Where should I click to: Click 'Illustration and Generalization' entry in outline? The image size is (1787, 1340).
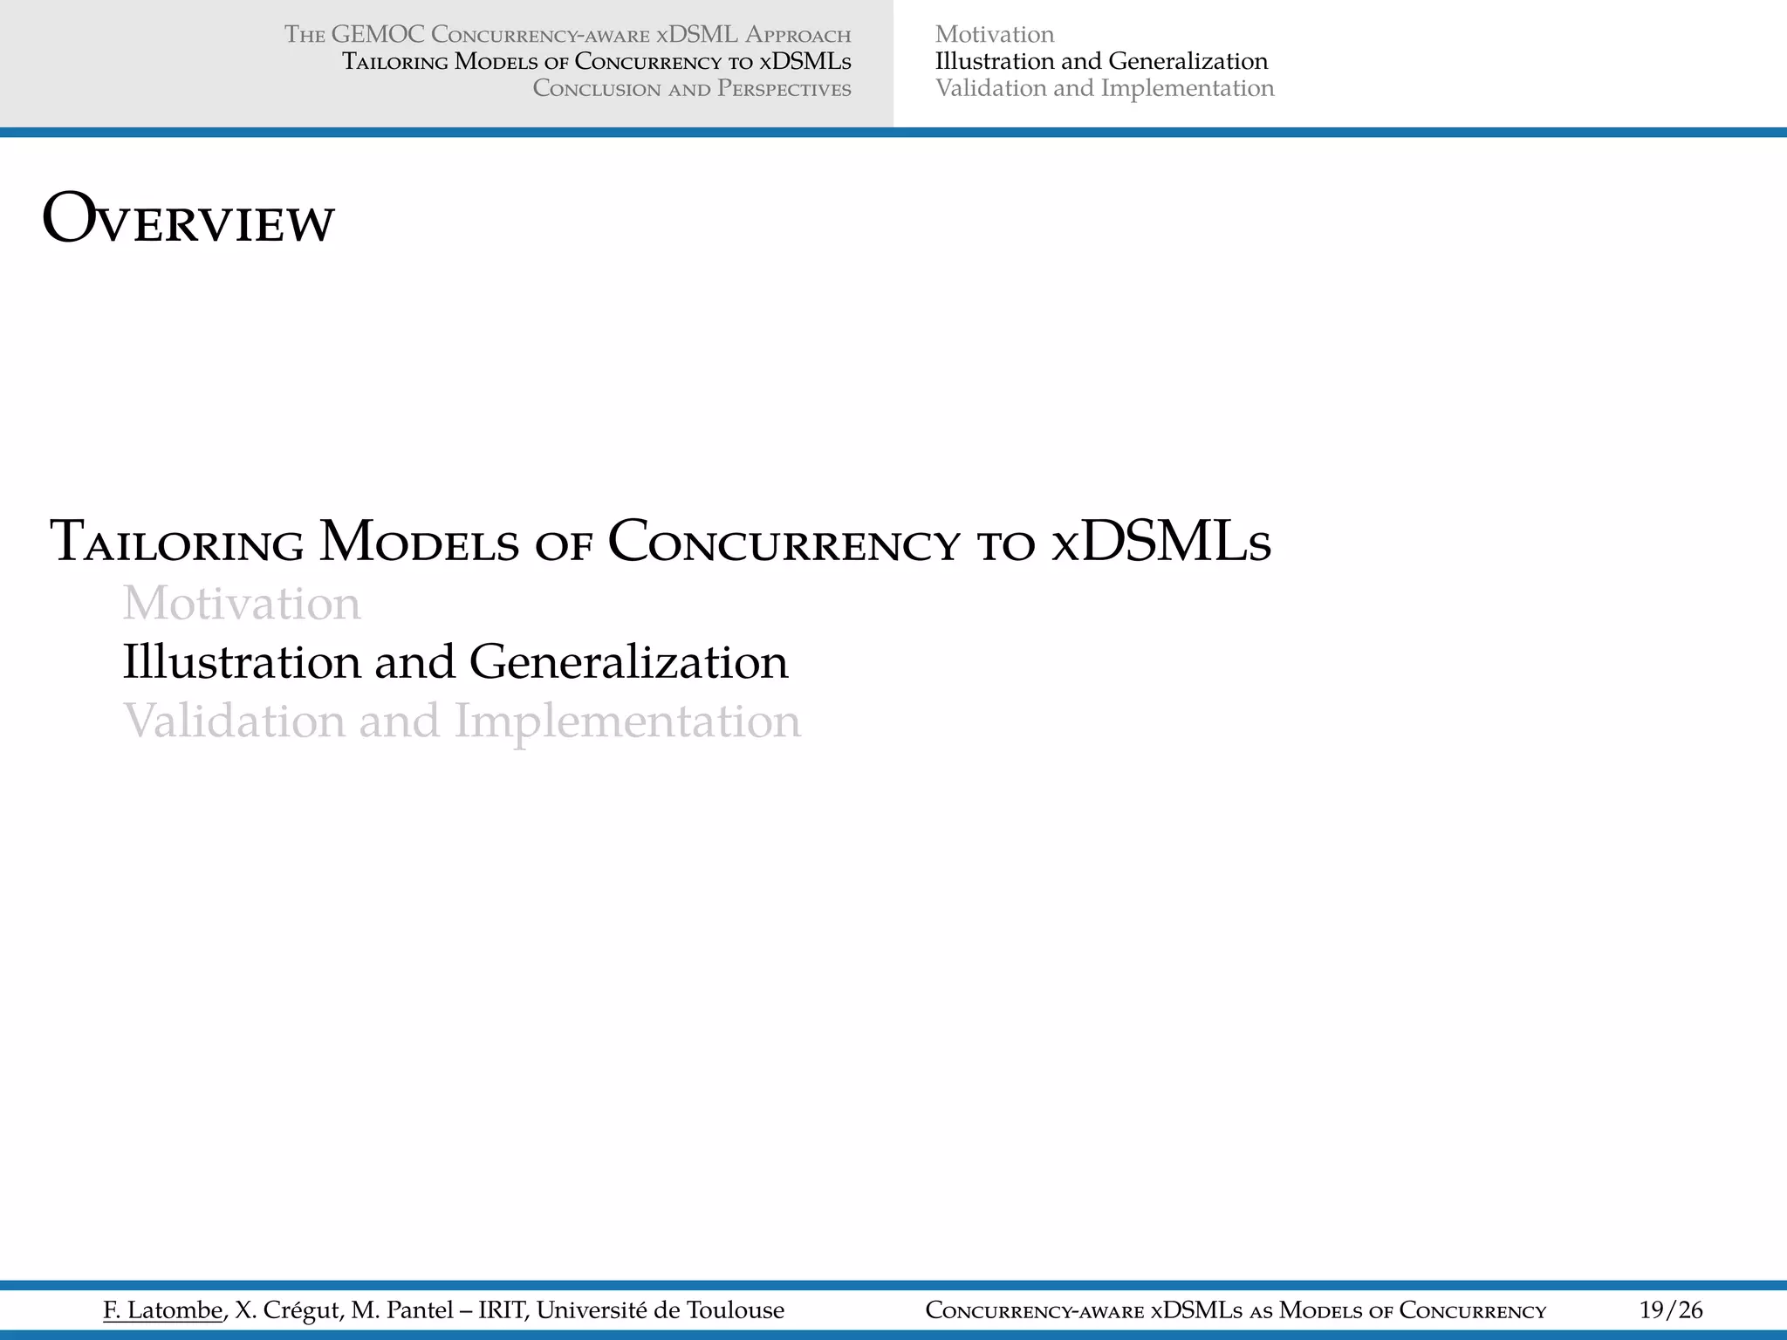(455, 661)
